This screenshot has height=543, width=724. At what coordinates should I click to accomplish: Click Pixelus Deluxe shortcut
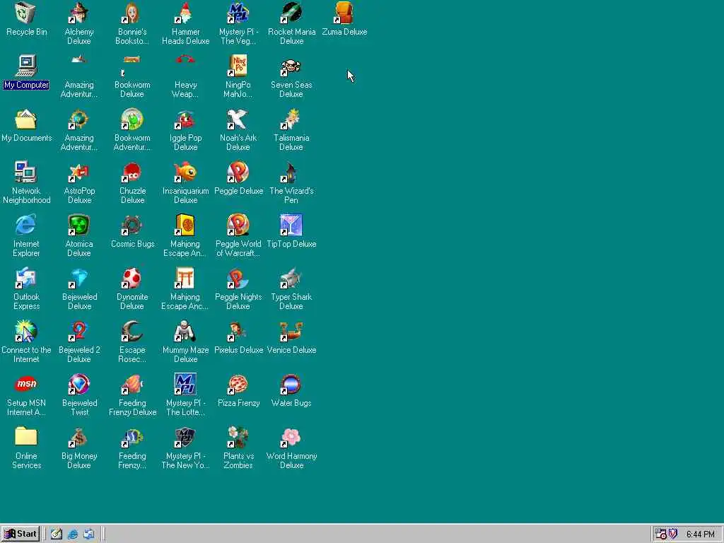(238, 332)
